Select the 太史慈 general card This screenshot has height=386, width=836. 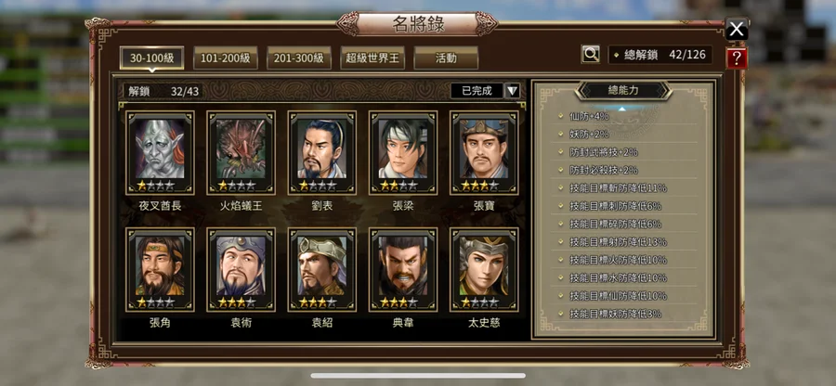(x=484, y=270)
